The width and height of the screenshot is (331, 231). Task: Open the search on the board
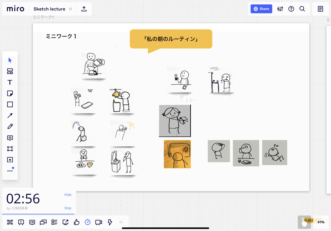302,9
